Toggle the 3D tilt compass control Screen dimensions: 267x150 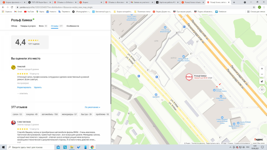click(262, 90)
